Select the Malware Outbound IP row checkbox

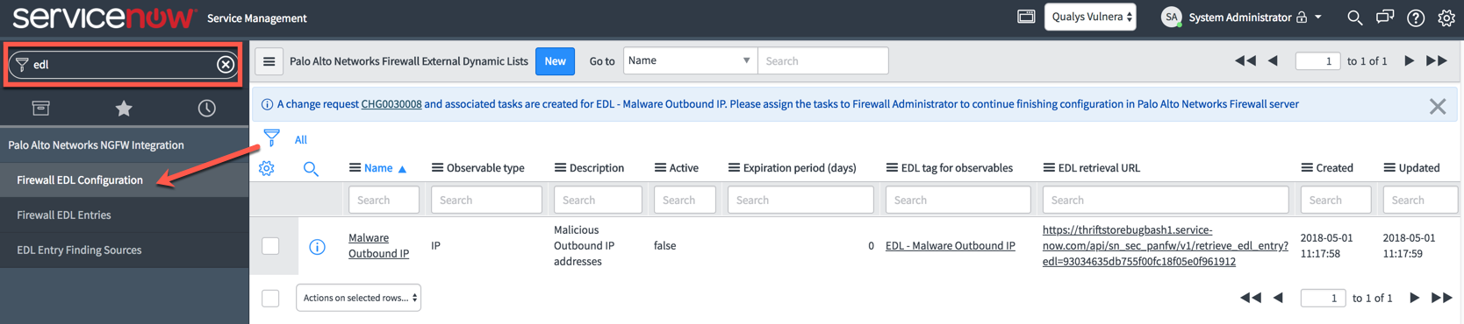click(270, 246)
